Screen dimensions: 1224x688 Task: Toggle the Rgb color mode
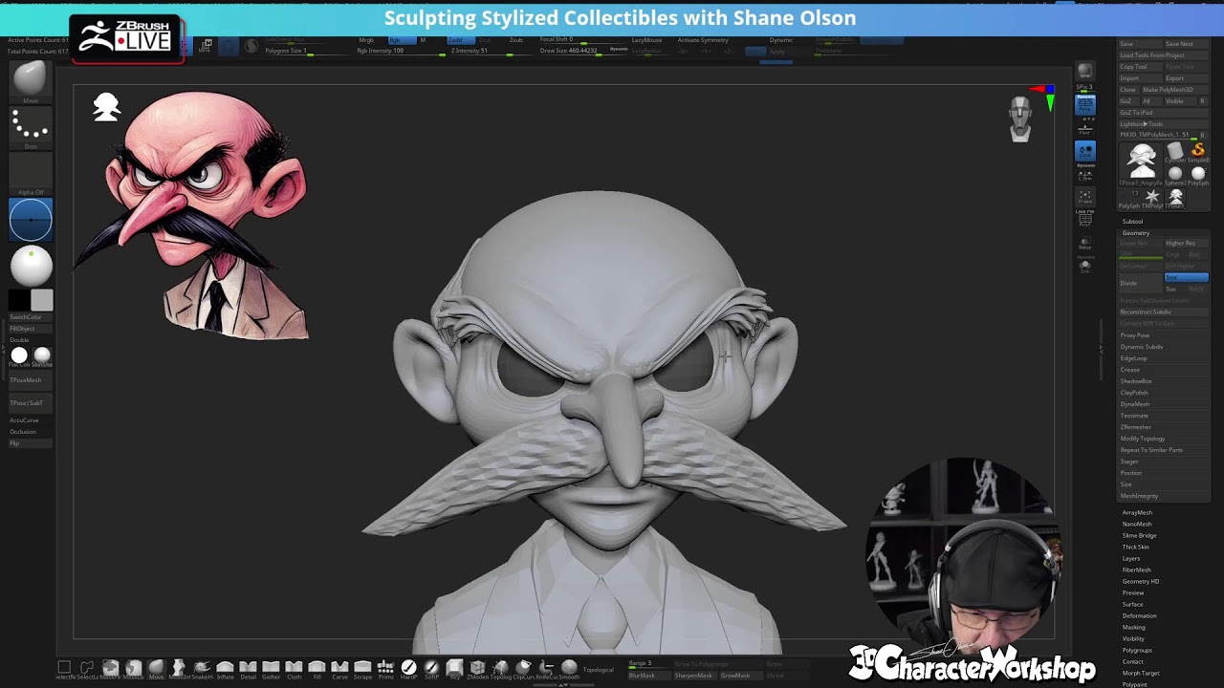point(402,40)
